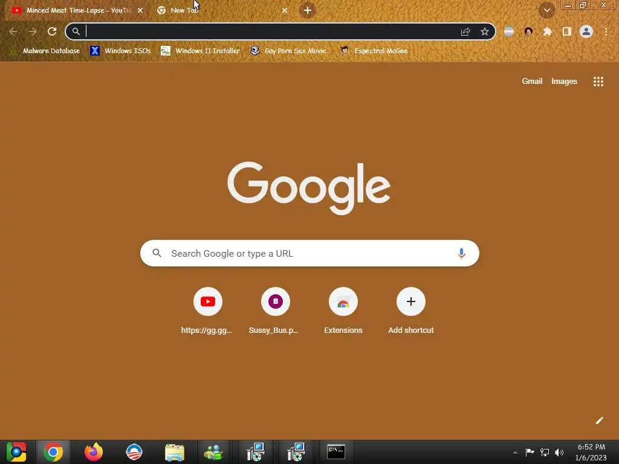
Task: Share this page icon in address bar
Action: (x=465, y=31)
